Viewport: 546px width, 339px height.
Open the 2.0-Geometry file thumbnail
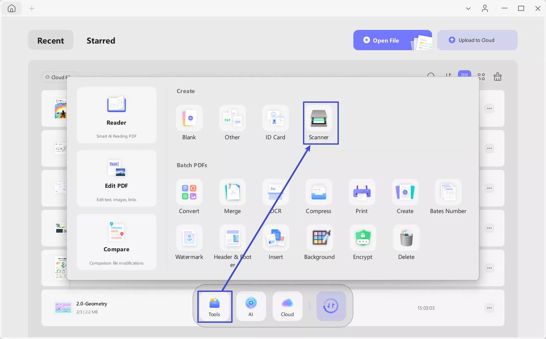[63, 308]
